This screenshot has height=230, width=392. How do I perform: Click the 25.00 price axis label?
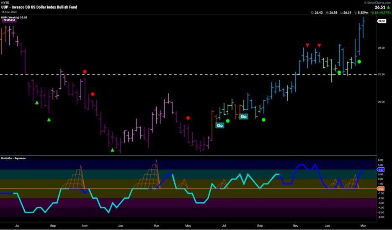click(x=381, y=102)
